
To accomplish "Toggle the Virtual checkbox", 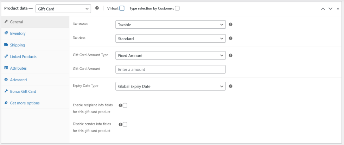I will pos(122,8).
